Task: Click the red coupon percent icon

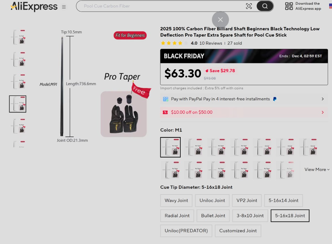Action: [x=165, y=112]
